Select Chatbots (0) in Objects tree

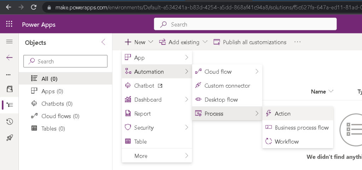click(65, 103)
